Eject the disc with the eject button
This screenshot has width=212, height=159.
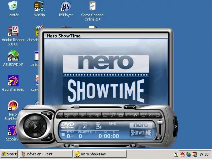pyautogui.click(x=49, y=138)
